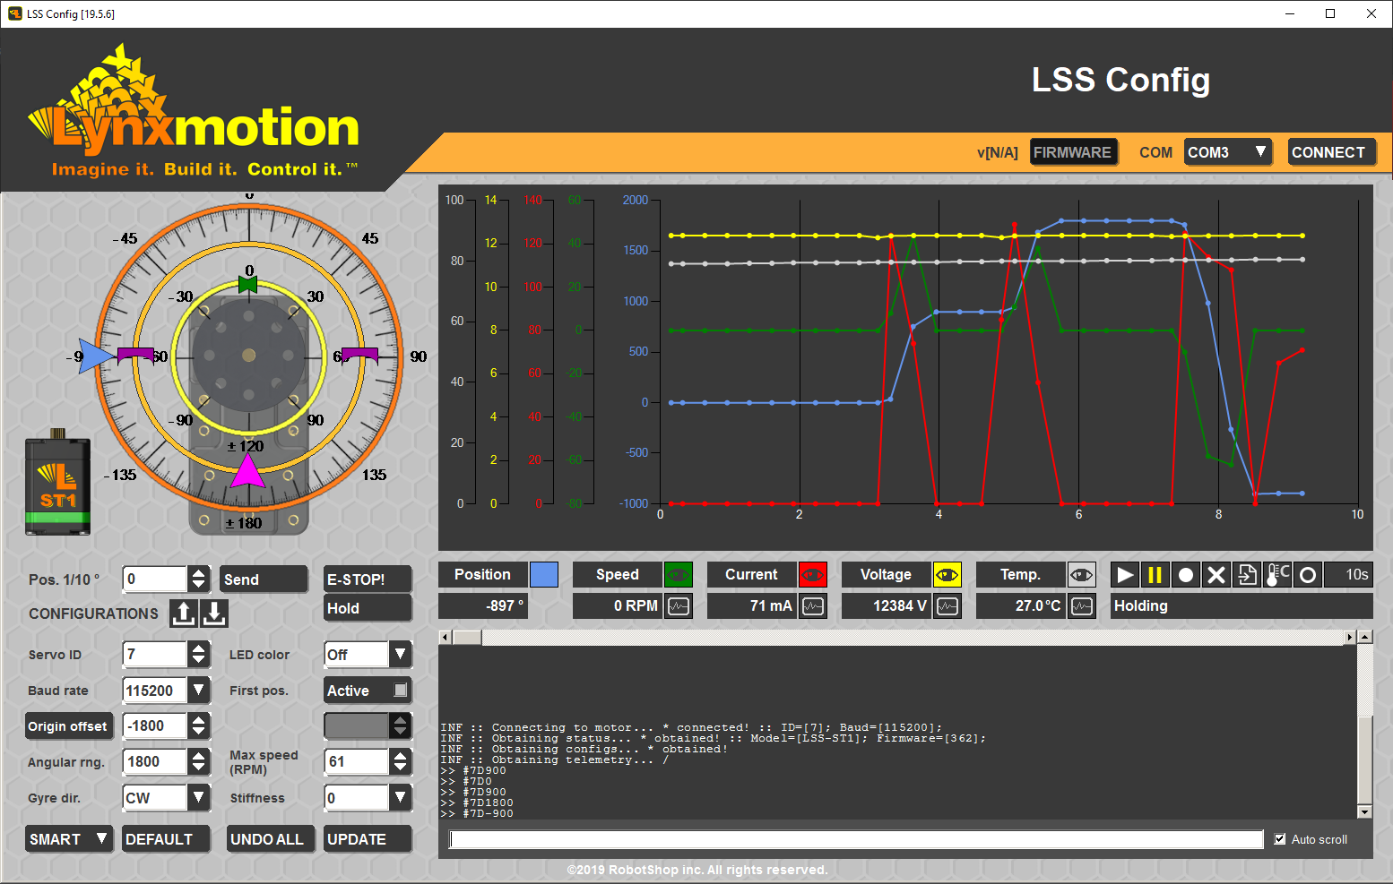The height and width of the screenshot is (884, 1393).
Task: Click the blue Position color swatch
Action: click(x=544, y=575)
